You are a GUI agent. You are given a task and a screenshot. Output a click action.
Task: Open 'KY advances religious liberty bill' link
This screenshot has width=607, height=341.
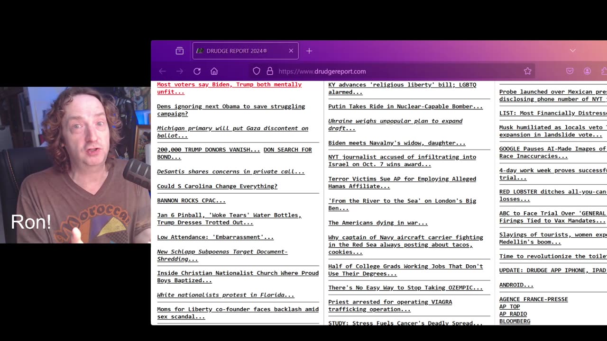tap(402, 88)
